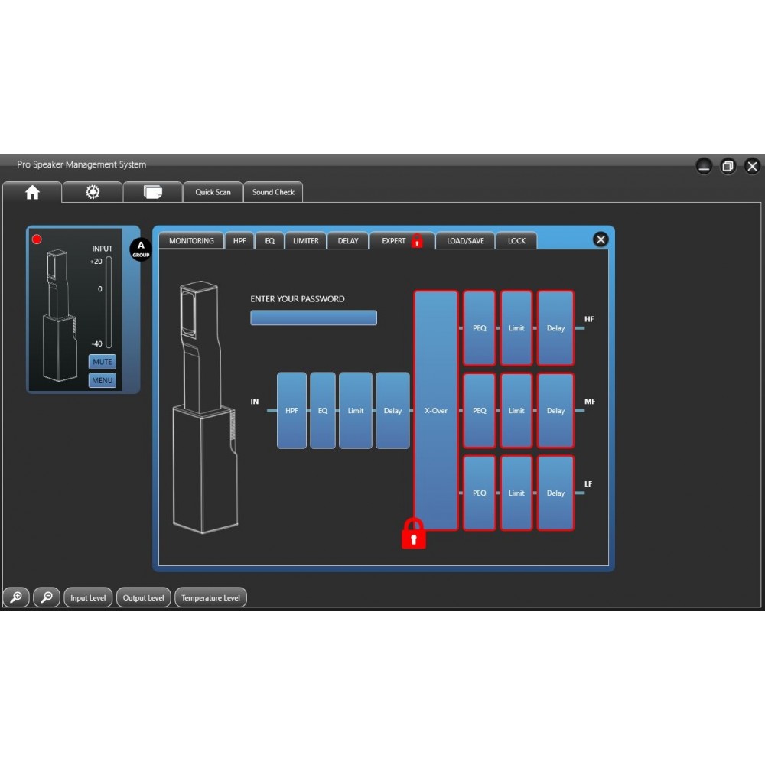Switch to the LOAD/SAVE tab
This screenshot has width=765, height=765.
[x=465, y=241]
